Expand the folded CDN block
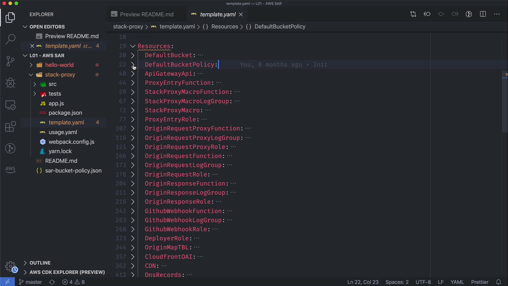This screenshot has width=508, height=286. pyautogui.click(x=133, y=266)
